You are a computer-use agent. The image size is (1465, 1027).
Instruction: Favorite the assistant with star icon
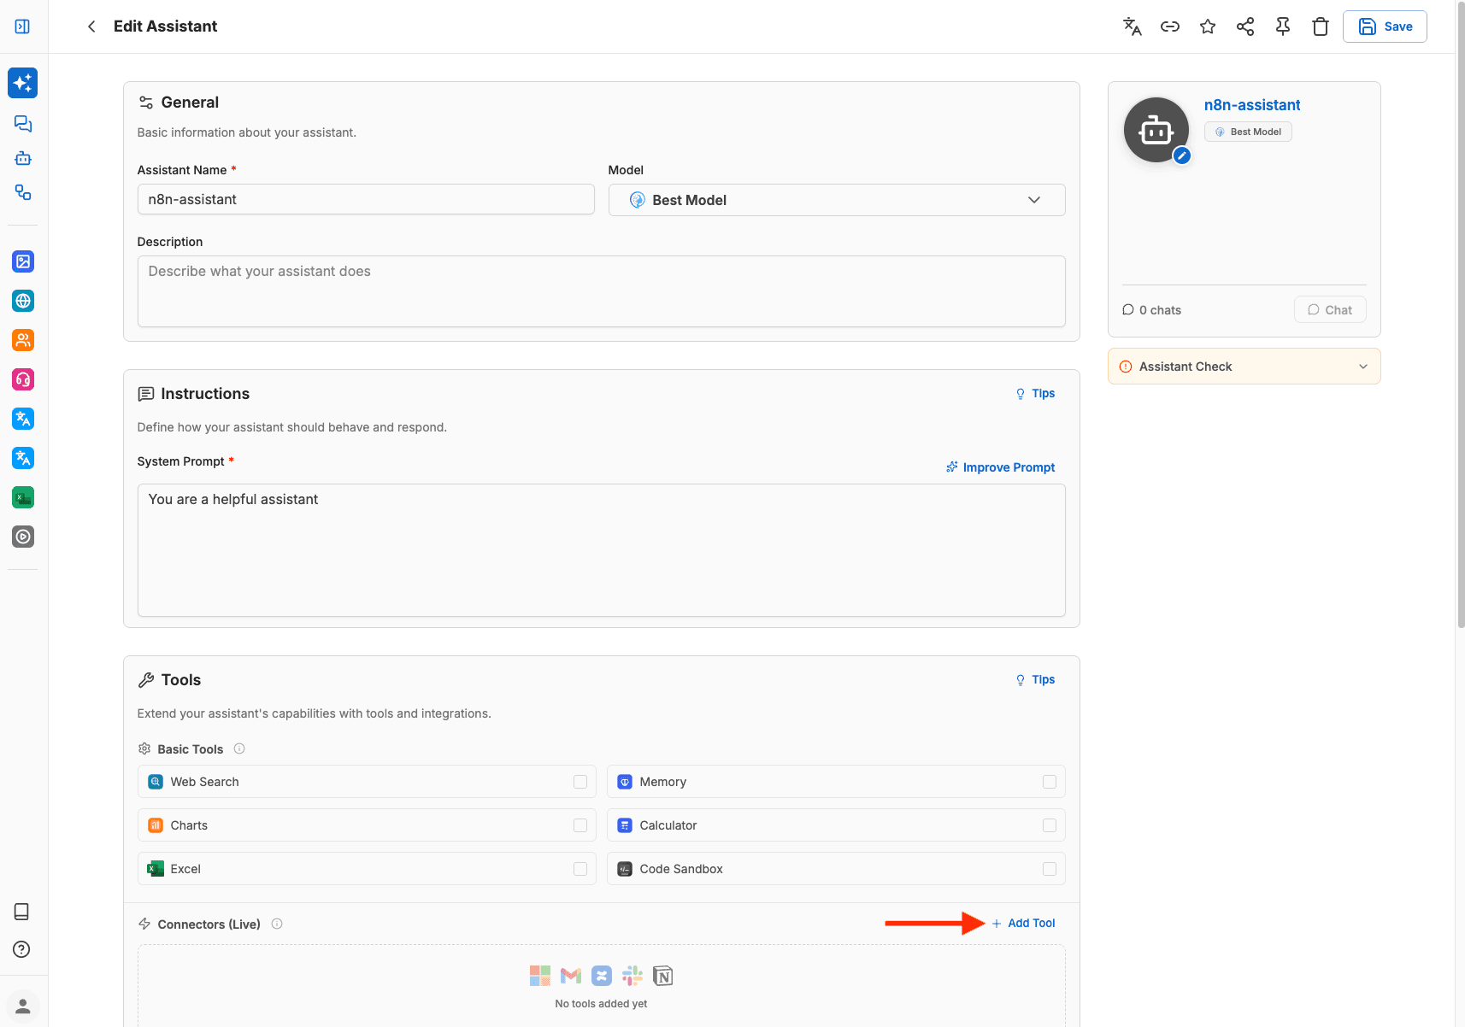[1207, 26]
